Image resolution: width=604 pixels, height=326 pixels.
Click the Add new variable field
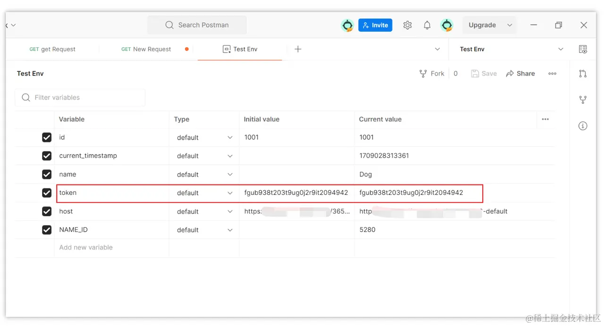111,247
